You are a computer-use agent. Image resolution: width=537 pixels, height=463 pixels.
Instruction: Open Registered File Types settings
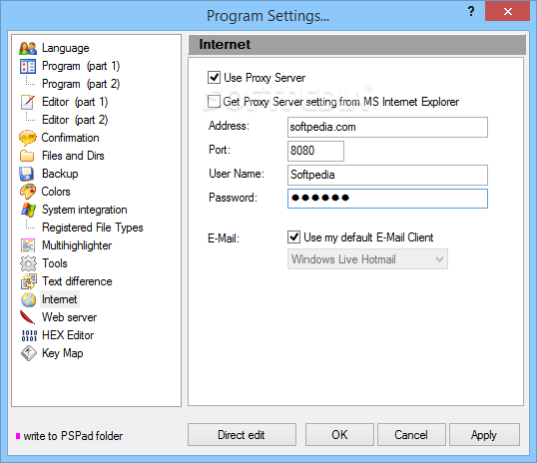click(x=93, y=228)
